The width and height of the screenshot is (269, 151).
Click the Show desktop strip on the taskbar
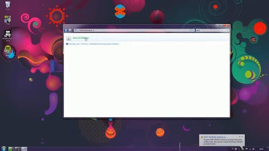268,149
